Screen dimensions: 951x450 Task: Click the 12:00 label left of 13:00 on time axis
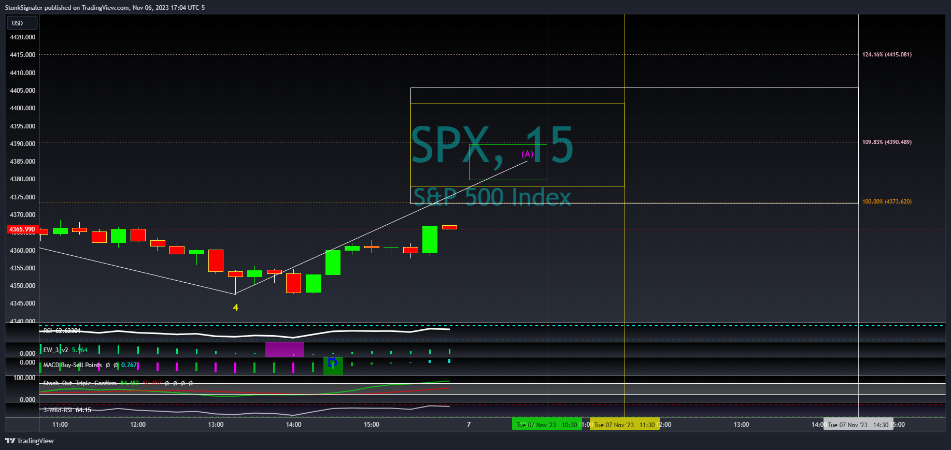138,425
